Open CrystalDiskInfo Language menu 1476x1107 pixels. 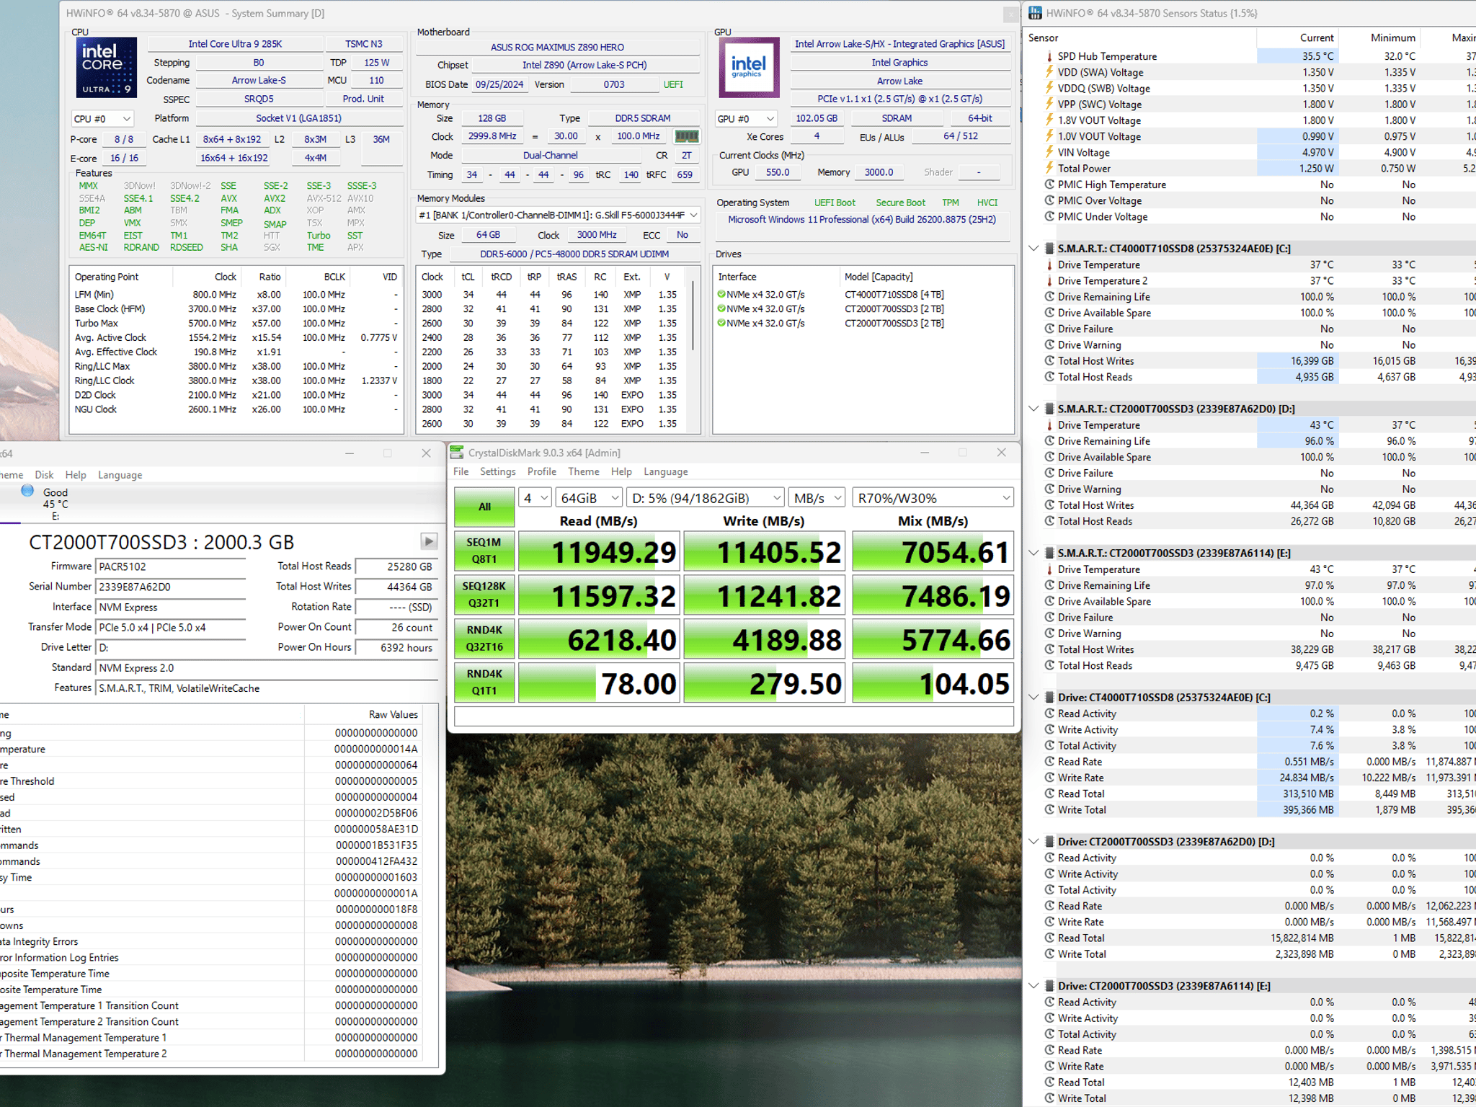click(120, 475)
